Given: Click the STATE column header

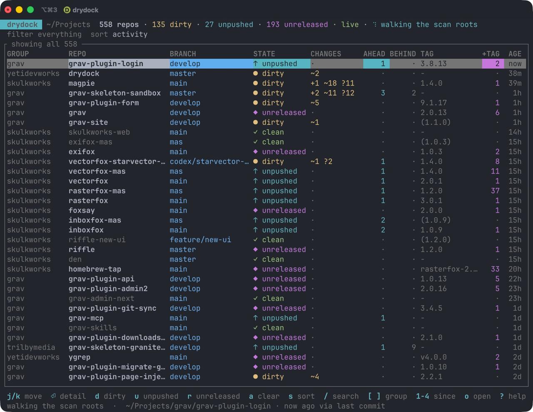Looking at the screenshot, I should pos(264,54).
